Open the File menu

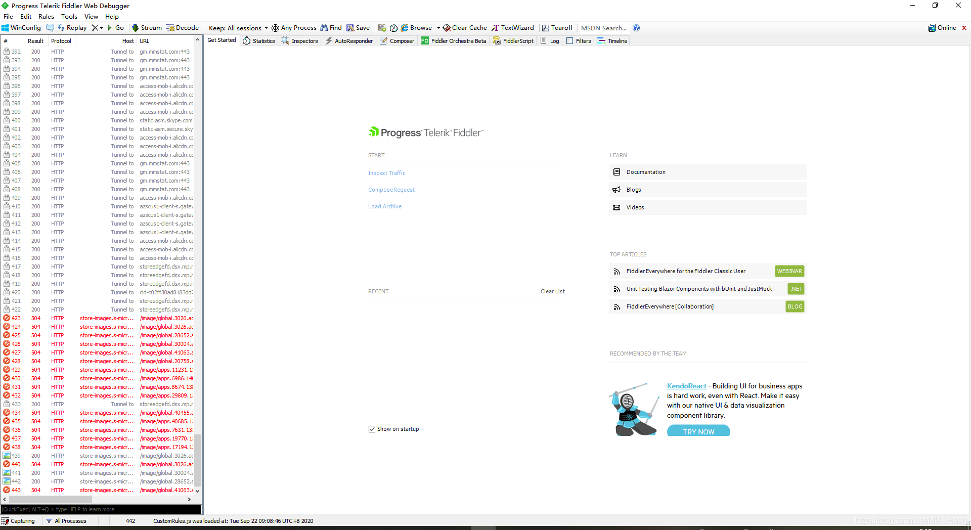(8, 16)
